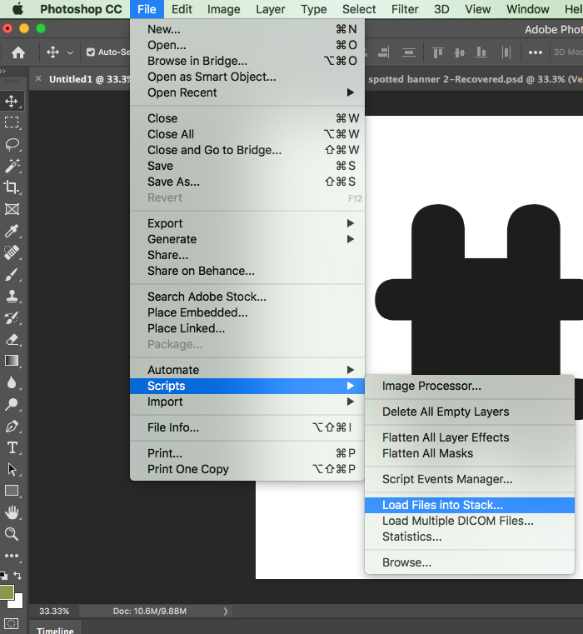Click the foreground color swatch
The image size is (583, 634).
6,592
